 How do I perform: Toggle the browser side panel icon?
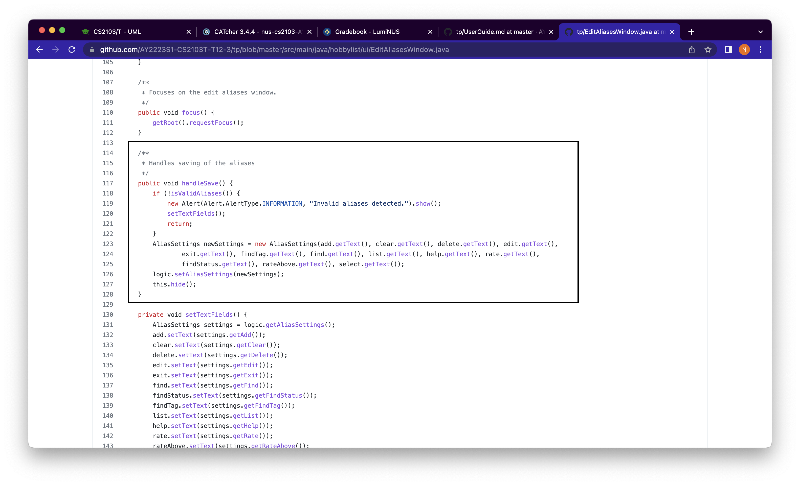click(728, 50)
